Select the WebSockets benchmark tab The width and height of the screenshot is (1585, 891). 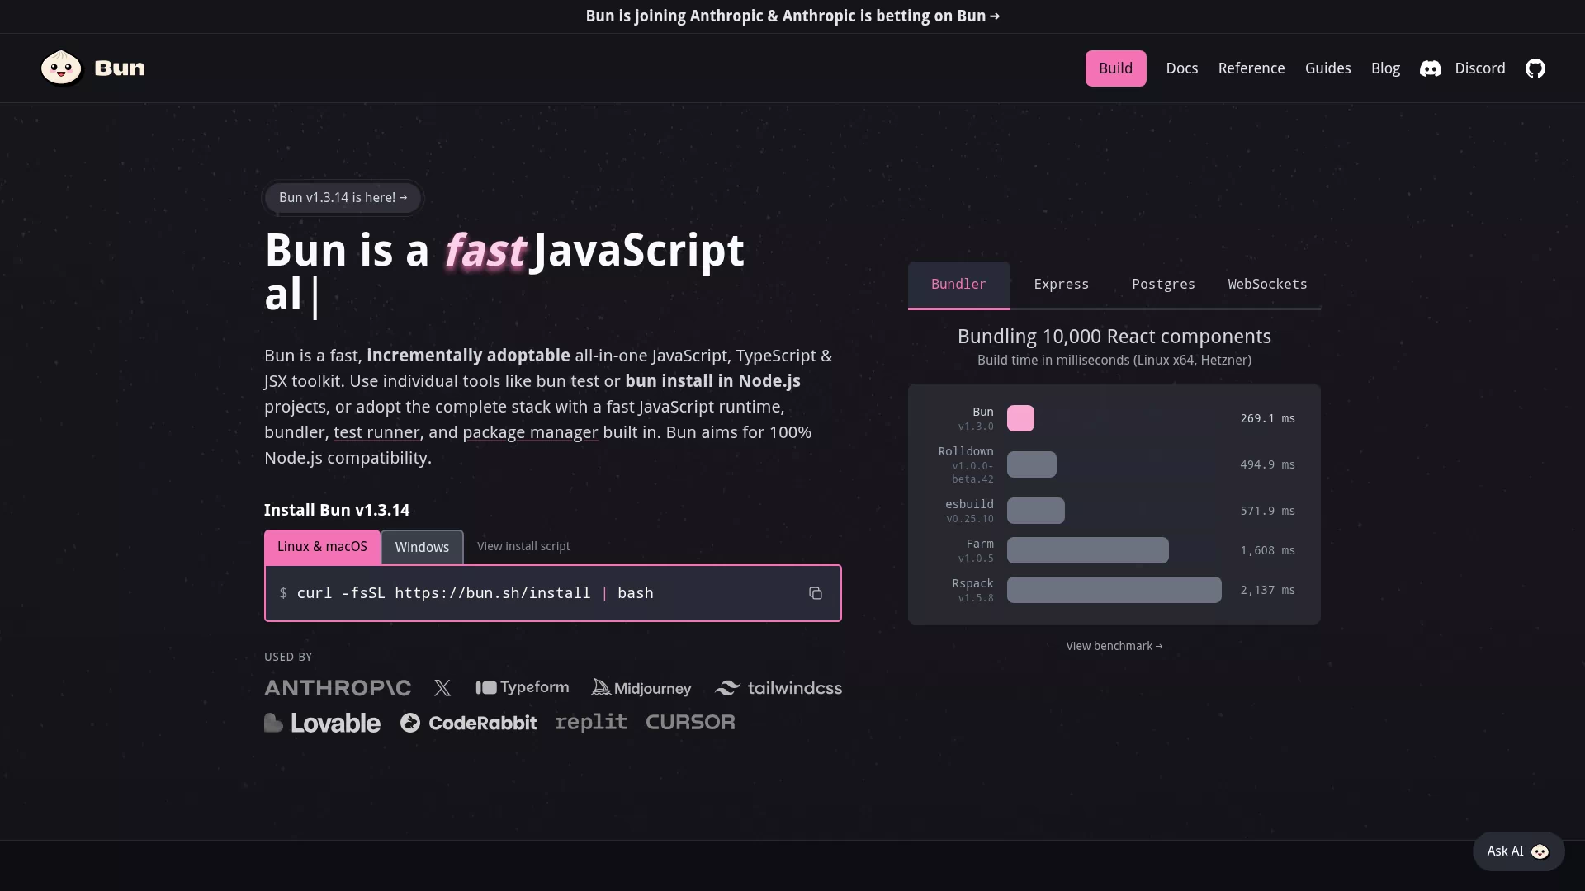[x=1267, y=285]
